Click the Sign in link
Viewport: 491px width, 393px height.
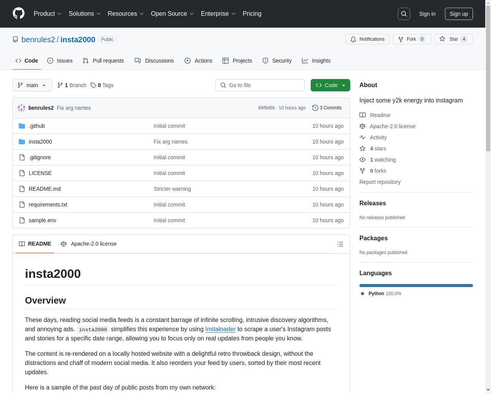(x=427, y=14)
